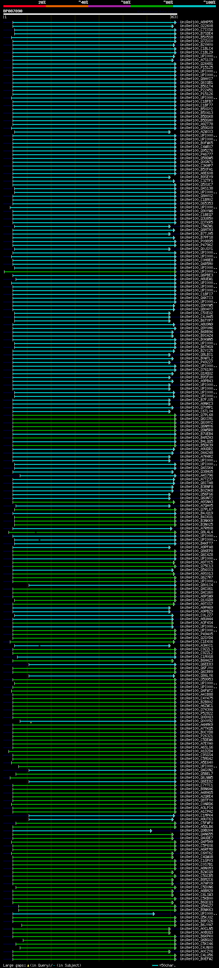Click the UniRef100_C6HT62 label
Screen dimensions: 219x968
[x=196, y=853]
